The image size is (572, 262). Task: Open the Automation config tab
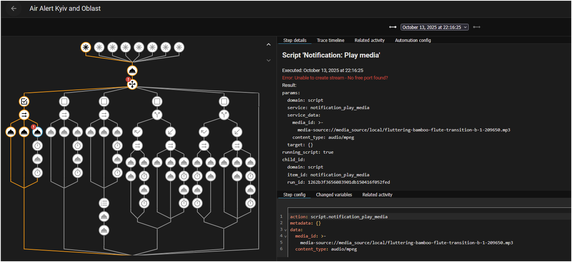point(413,40)
